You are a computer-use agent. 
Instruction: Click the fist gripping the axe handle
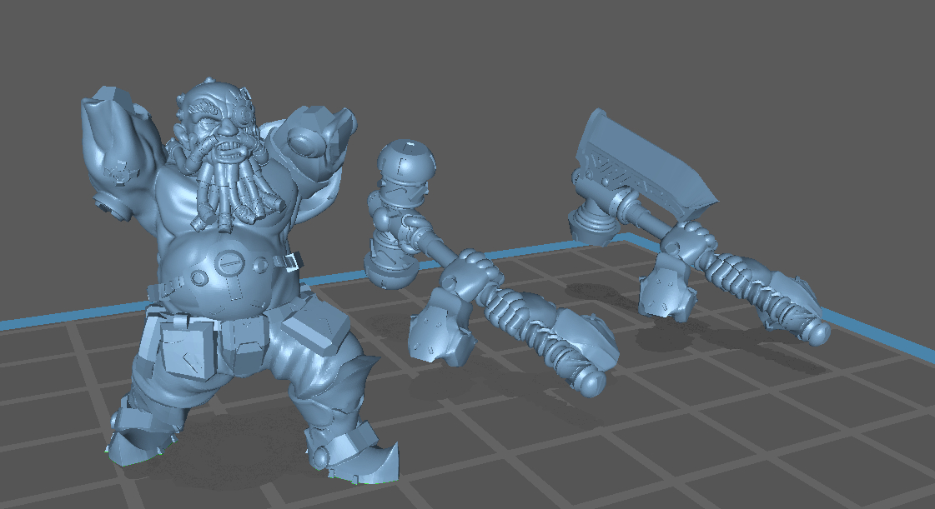(x=689, y=241)
